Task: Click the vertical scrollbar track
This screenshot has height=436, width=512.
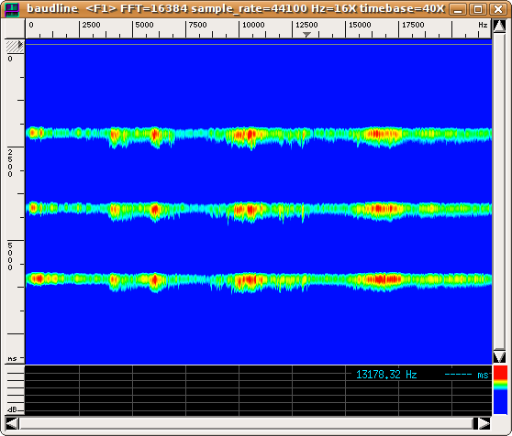Action: click(499, 191)
